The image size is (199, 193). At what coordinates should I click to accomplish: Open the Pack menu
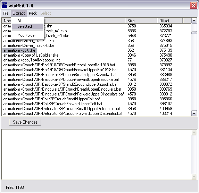pyautogui.click(x=33, y=13)
